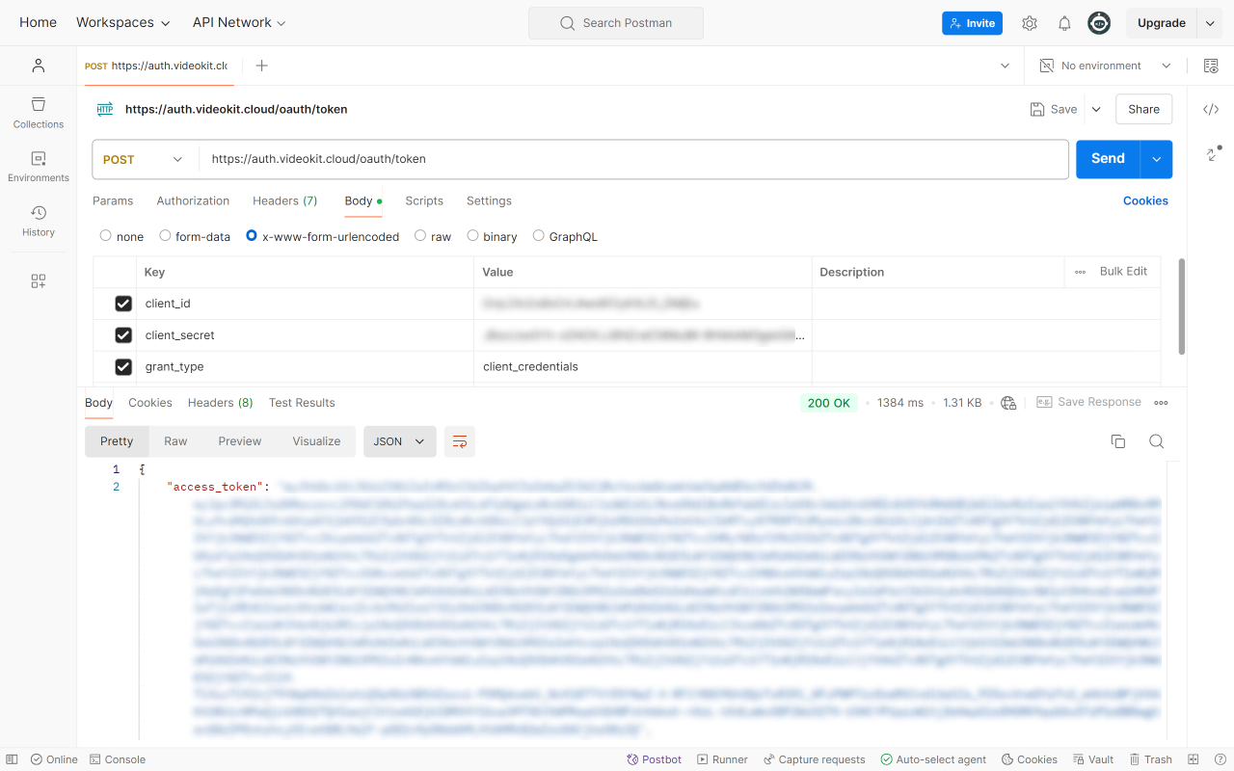The height and width of the screenshot is (771, 1234).
Task: Open the History sidebar panel
Action: (39, 221)
